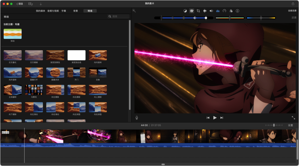
Task: Click the transitions browser vertical scrollbar
Action: tap(130, 65)
